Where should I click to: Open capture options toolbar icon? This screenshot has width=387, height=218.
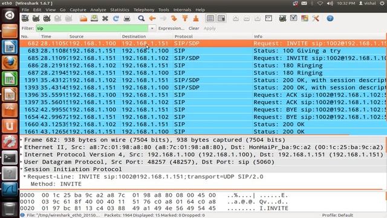pos(36,18)
